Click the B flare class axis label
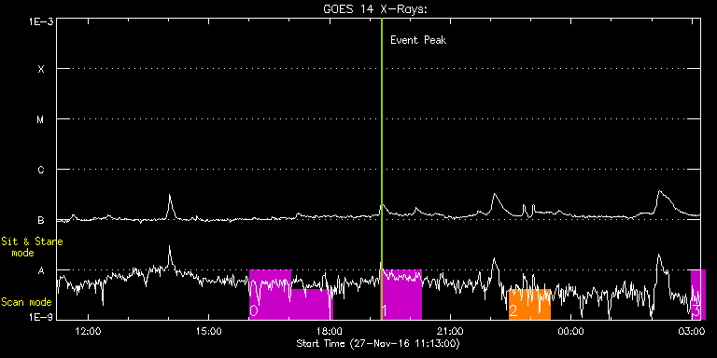This screenshot has height=358, width=717. pos(41,220)
